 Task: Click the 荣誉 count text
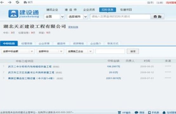coord(44,33)
